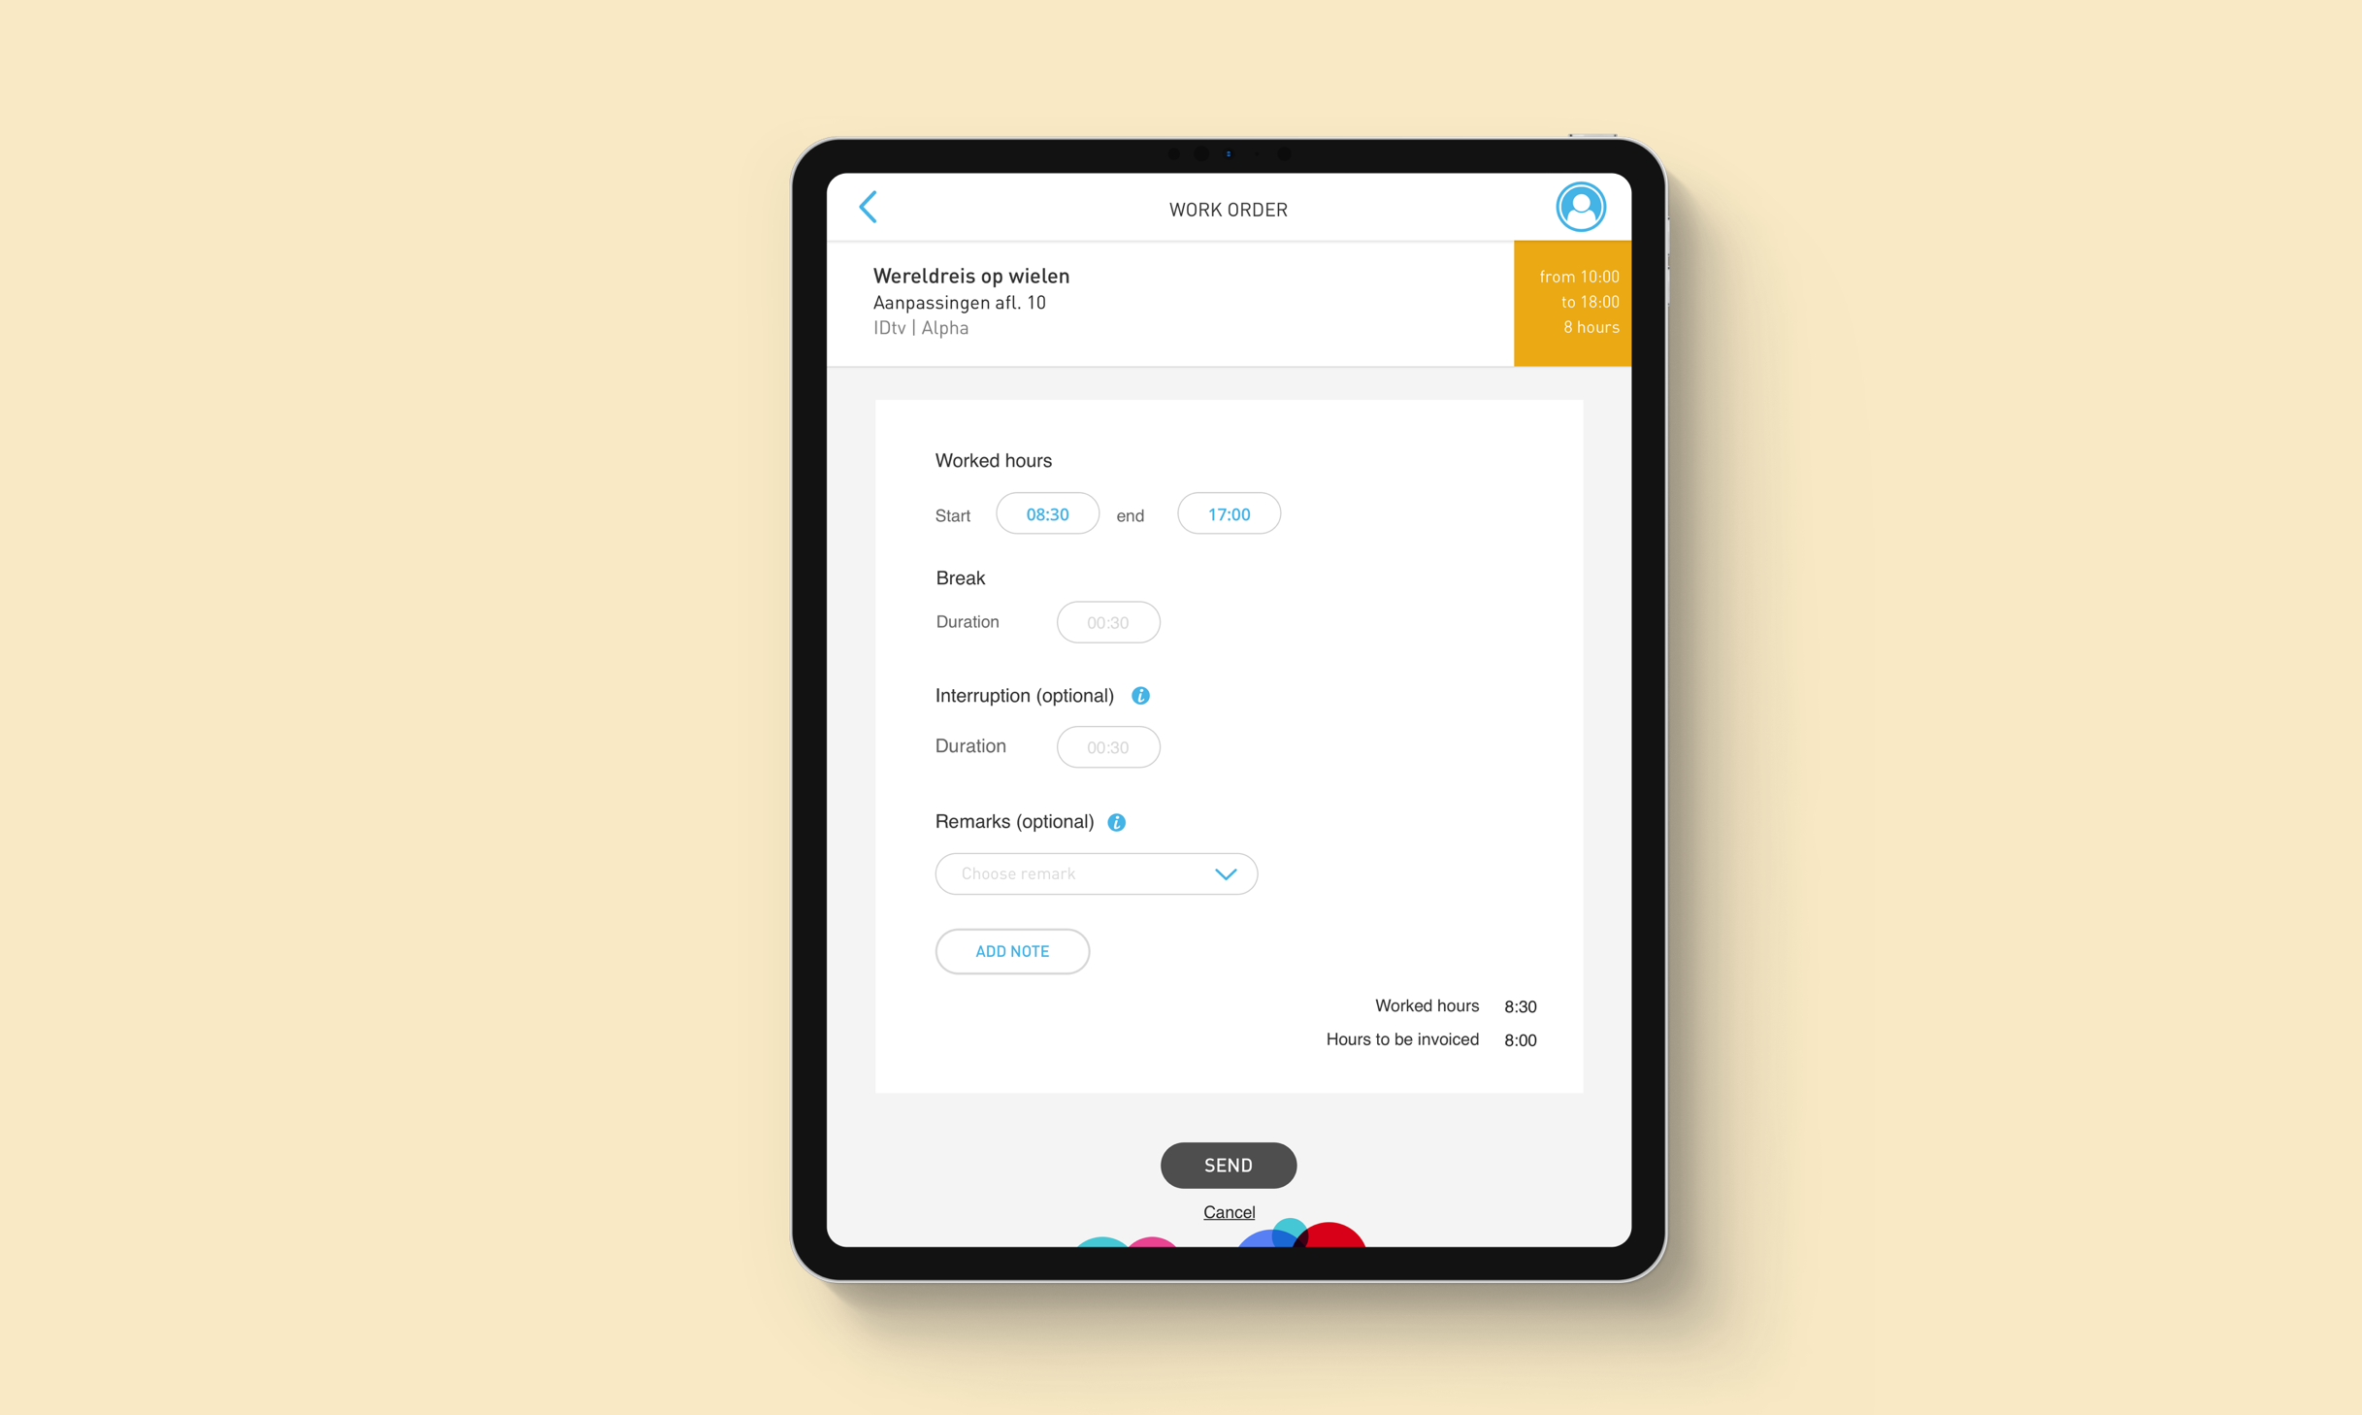The width and height of the screenshot is (2362, 1415).
Task: Tap the back navigation arrow icon
Action: tap(869, 206)
